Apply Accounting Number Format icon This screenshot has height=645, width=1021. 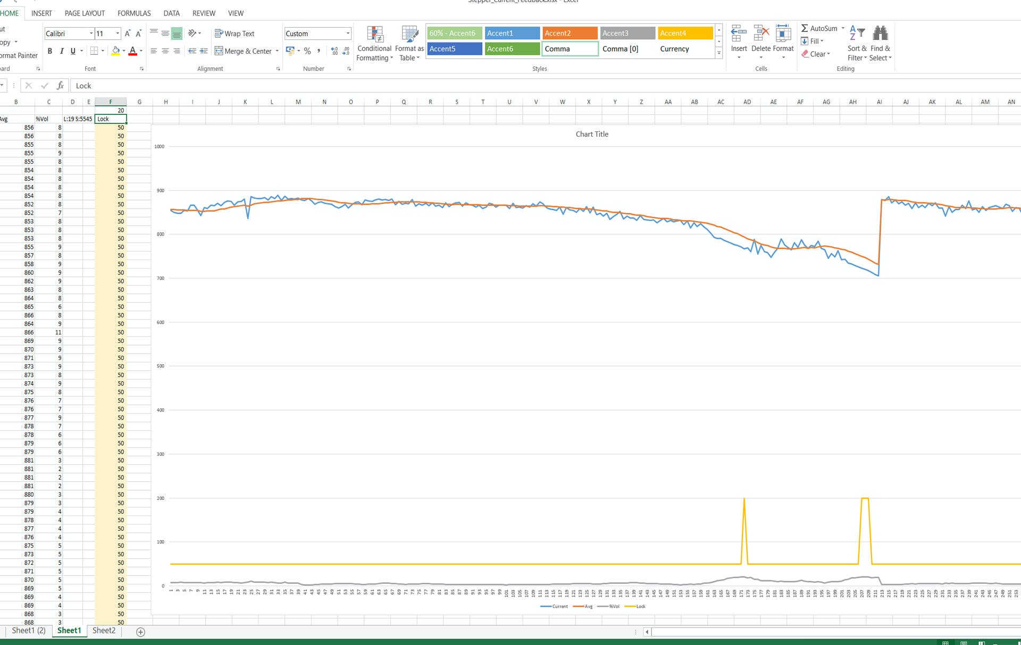(x=290, y=51)
